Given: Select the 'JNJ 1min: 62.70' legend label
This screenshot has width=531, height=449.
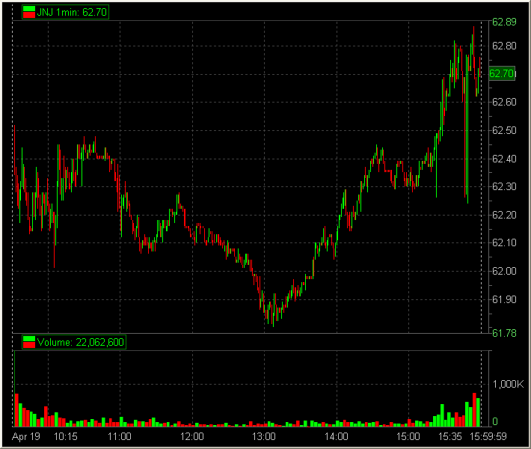Looking at the screenshot, I should (x=72, y=12).
